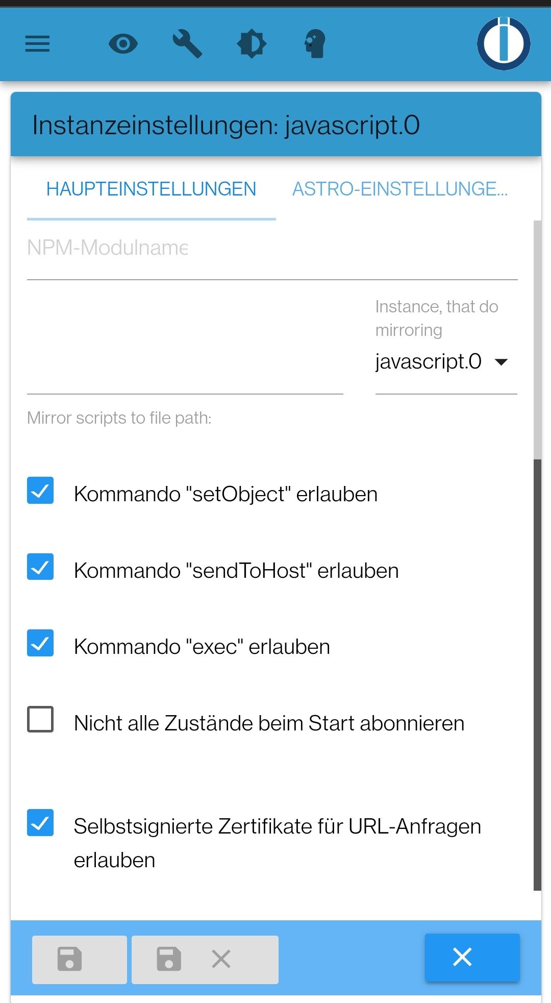Screen dimensions: 551x1003
Task: Click the save and close button
Action: point(205,959)
